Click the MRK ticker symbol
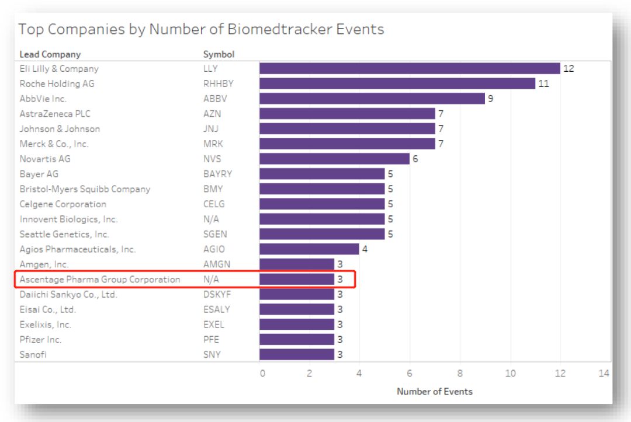The image size is (631, 422). coord(213,144)
